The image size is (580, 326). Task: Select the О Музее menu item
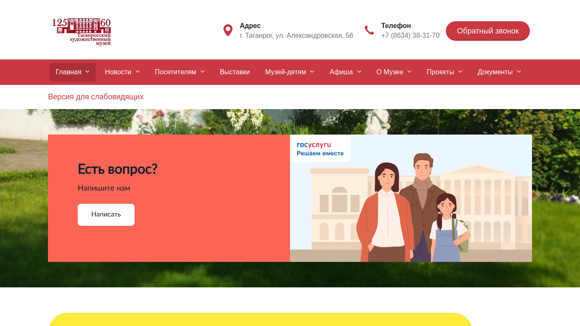tap(390, 72)
